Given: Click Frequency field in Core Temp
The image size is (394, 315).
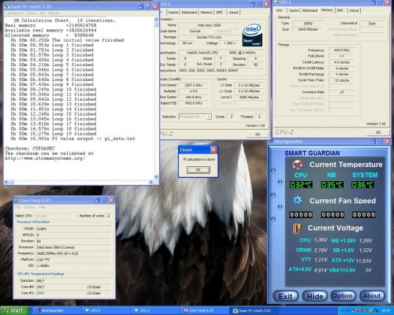Looking at the screenshot, I should click(x=73, y=254).
